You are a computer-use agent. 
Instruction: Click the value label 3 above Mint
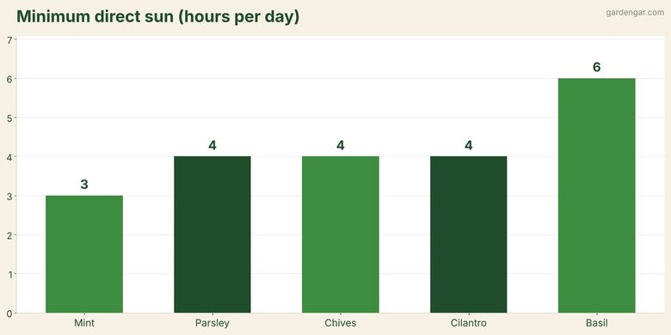coord(84,185)
